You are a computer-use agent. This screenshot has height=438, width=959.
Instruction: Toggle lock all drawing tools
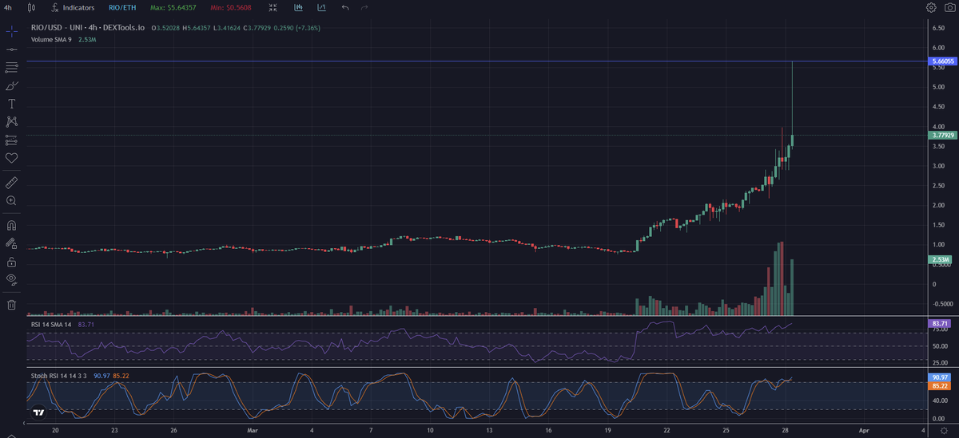[11, 262]
